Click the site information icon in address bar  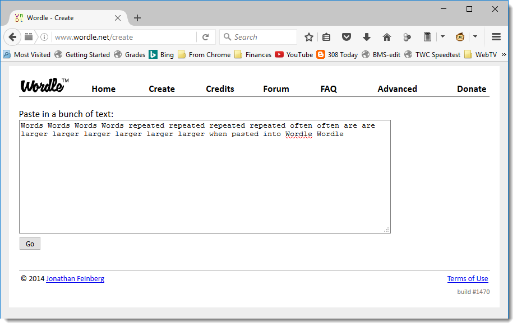pos(44,37)
